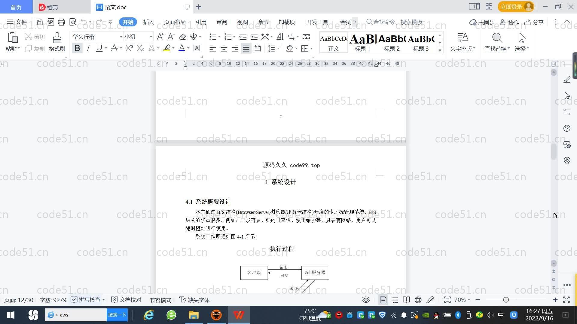The width and height of the screenshot is (577, 324).
Task: Open the 审阅 ribbon tab
Action: [221, 22]
